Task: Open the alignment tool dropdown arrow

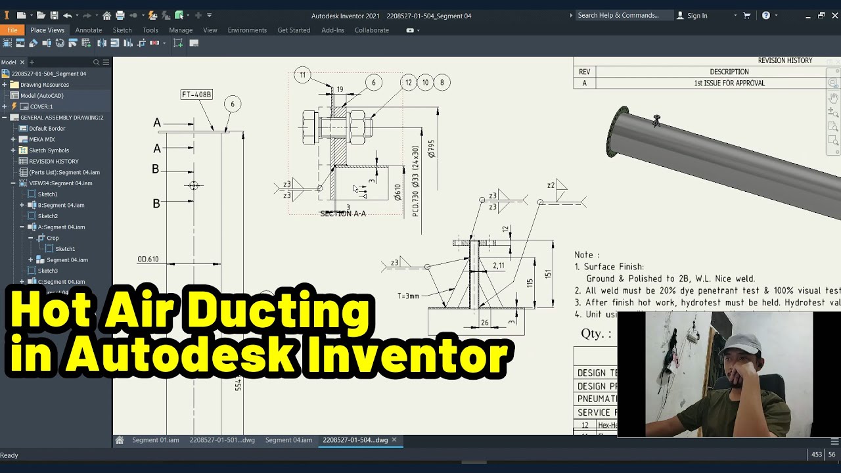Action: pos(164,43)
